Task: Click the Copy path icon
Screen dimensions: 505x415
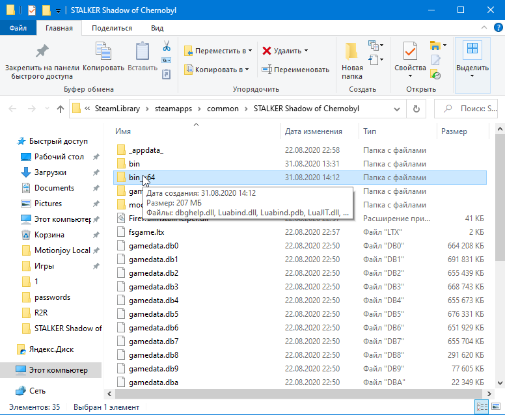Action: coord(166,60)
